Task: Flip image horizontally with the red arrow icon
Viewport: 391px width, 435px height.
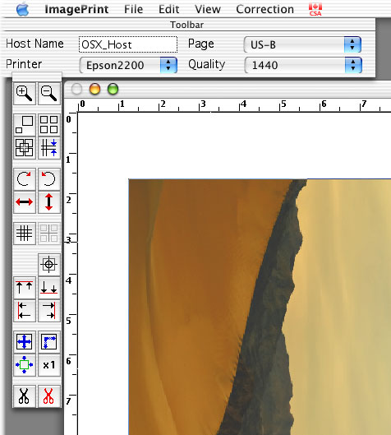Action: 25,202
